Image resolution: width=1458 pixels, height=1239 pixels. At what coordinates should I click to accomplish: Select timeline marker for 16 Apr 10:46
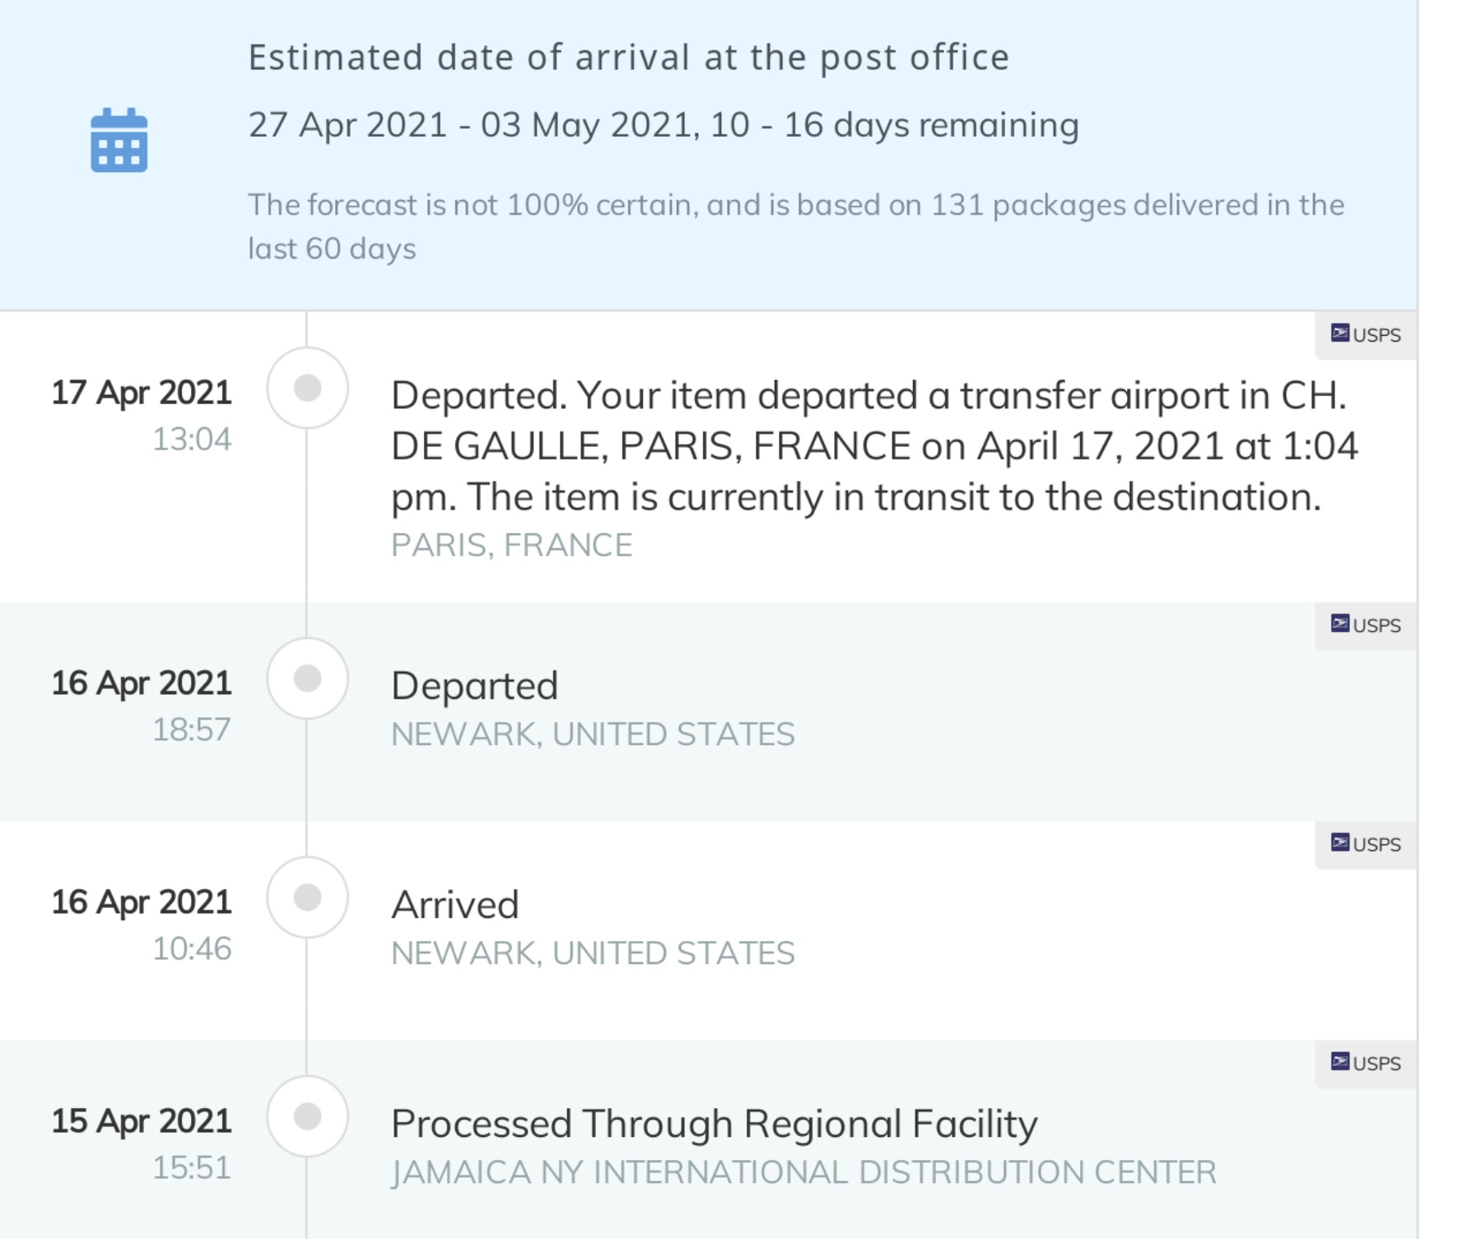point(307,897)
